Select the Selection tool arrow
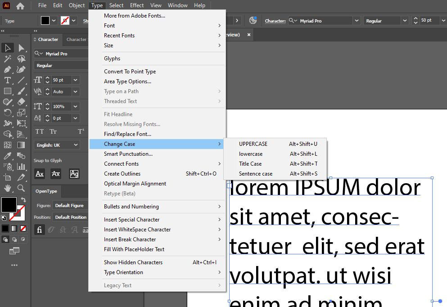 8,48
